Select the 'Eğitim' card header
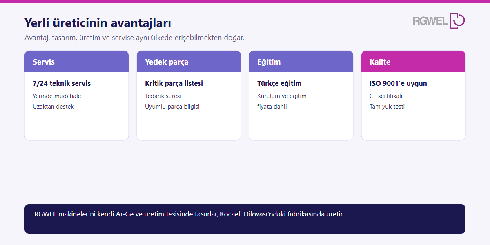The height and width of the screenshot is (245, 490). coord(301,62)
